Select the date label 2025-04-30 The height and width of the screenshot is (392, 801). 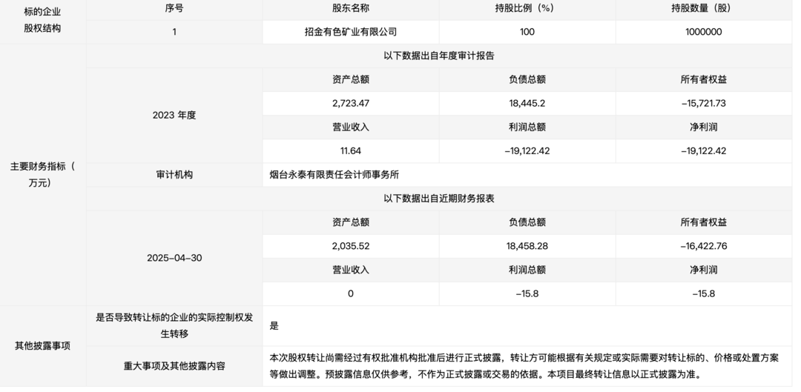tap(174, 258)
